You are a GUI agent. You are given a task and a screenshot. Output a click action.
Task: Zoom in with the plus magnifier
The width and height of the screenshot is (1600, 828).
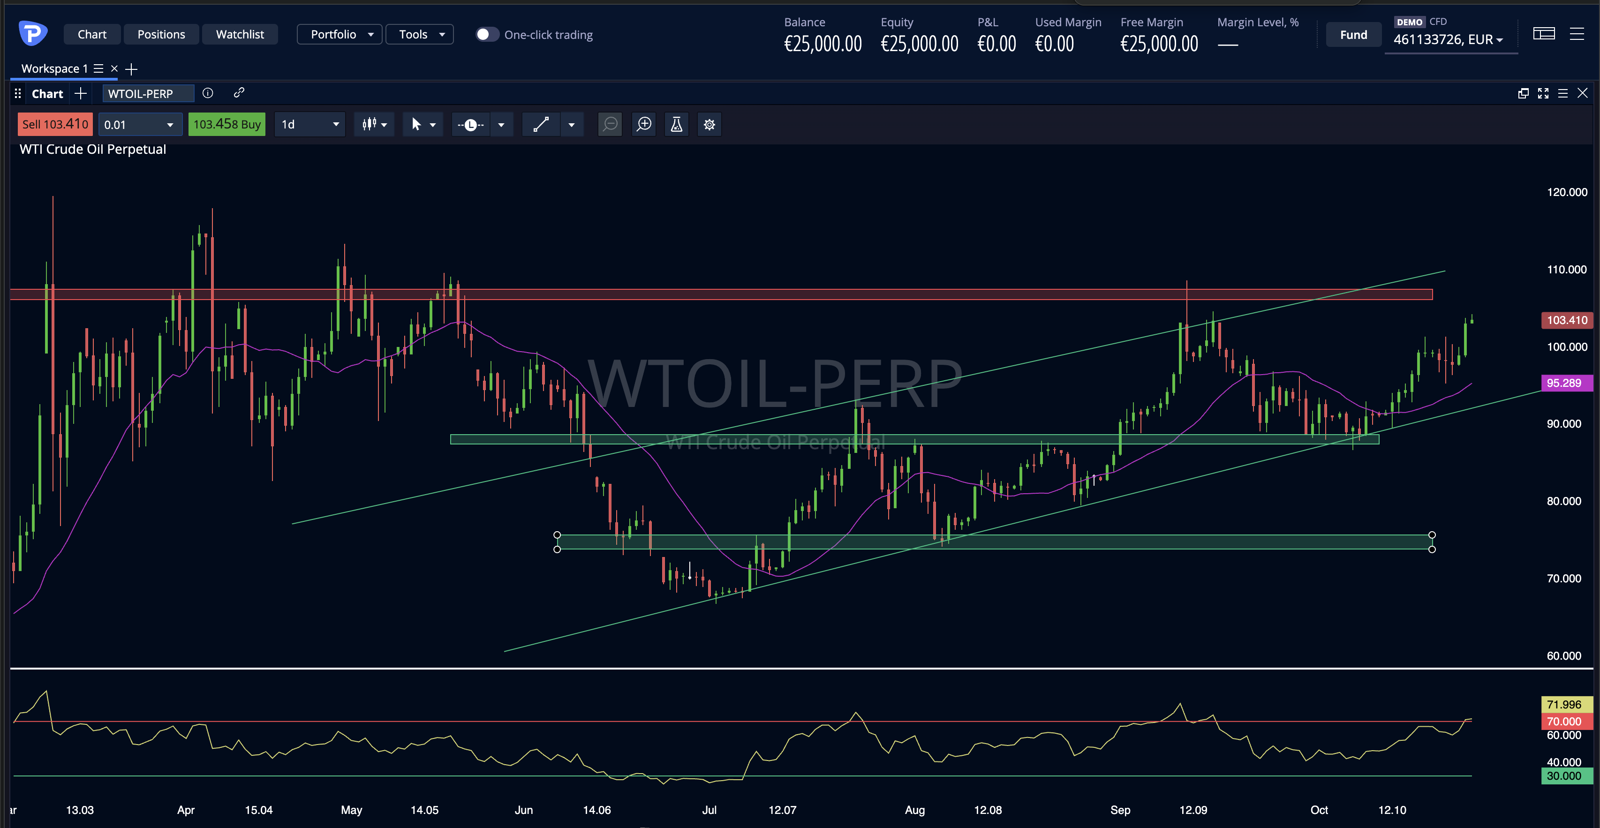click(644, 124)
